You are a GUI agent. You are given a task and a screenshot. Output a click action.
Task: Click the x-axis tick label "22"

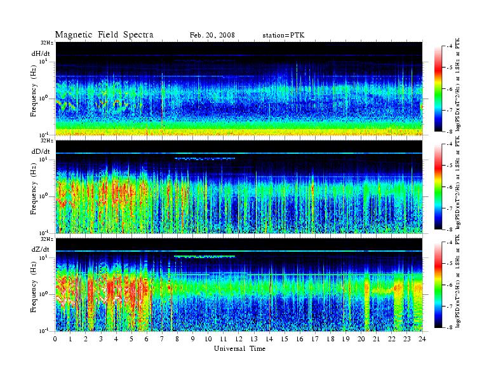pos(392,339)
